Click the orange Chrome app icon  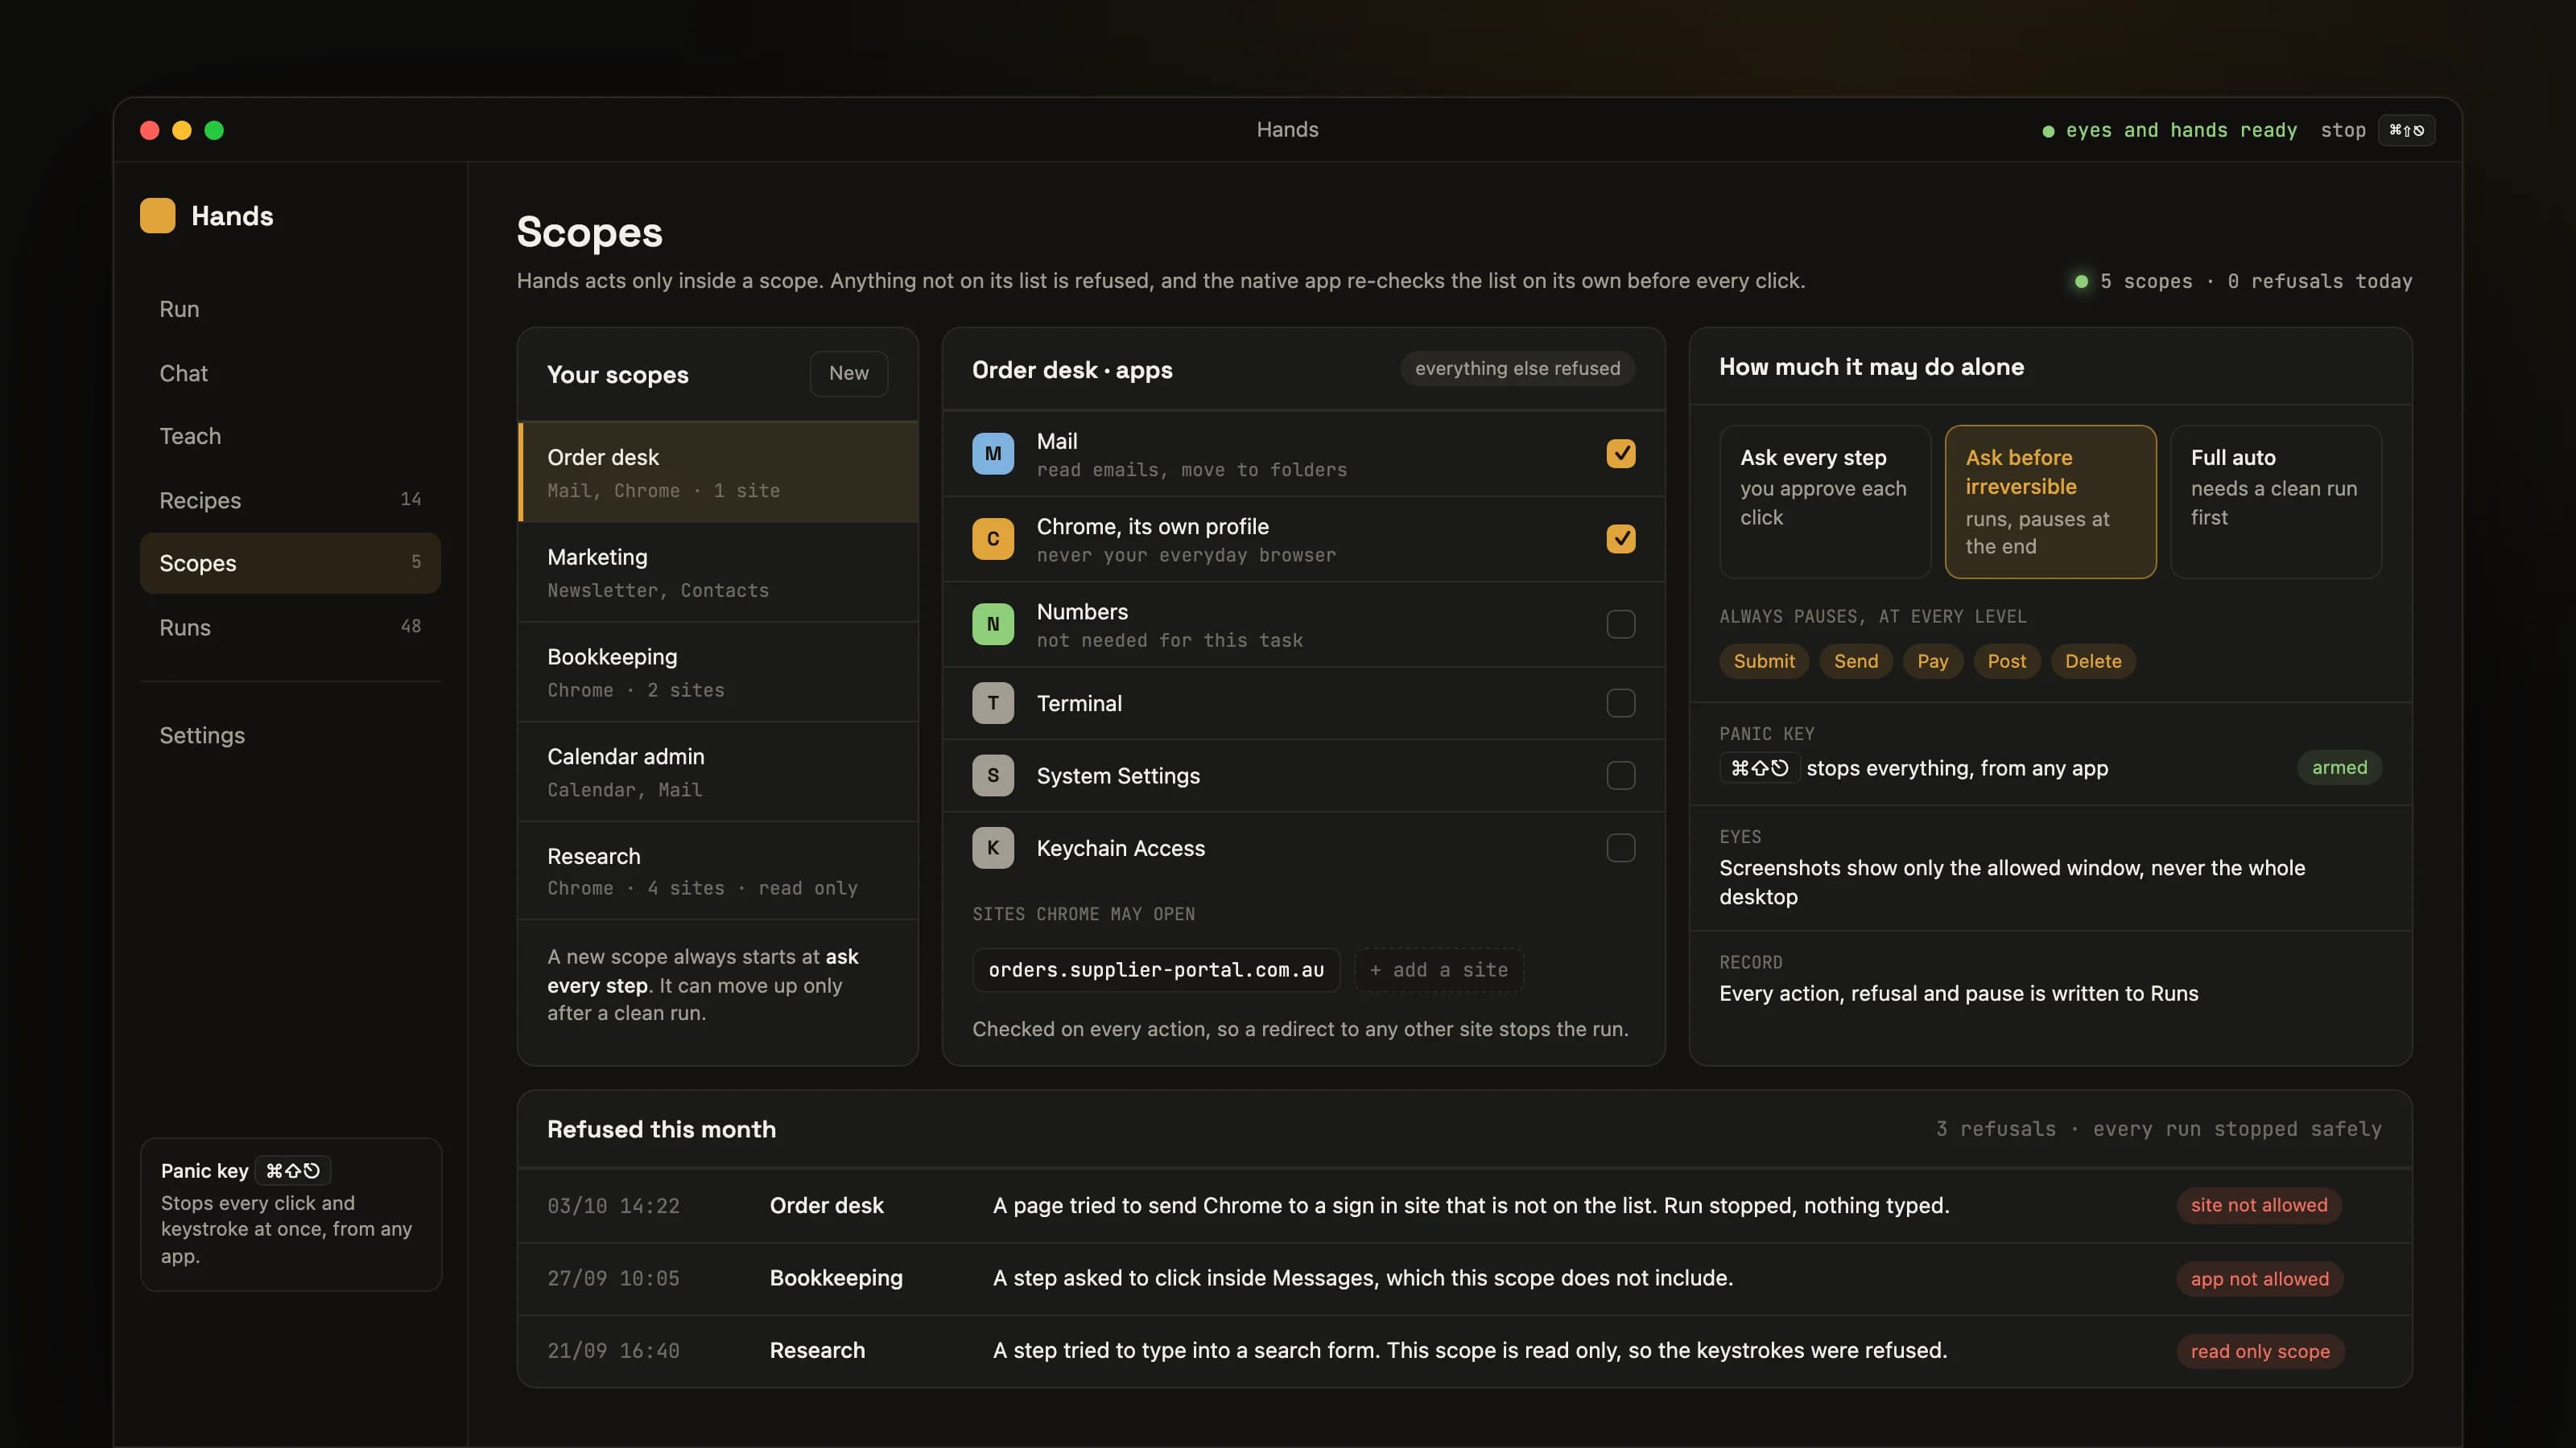992,539
